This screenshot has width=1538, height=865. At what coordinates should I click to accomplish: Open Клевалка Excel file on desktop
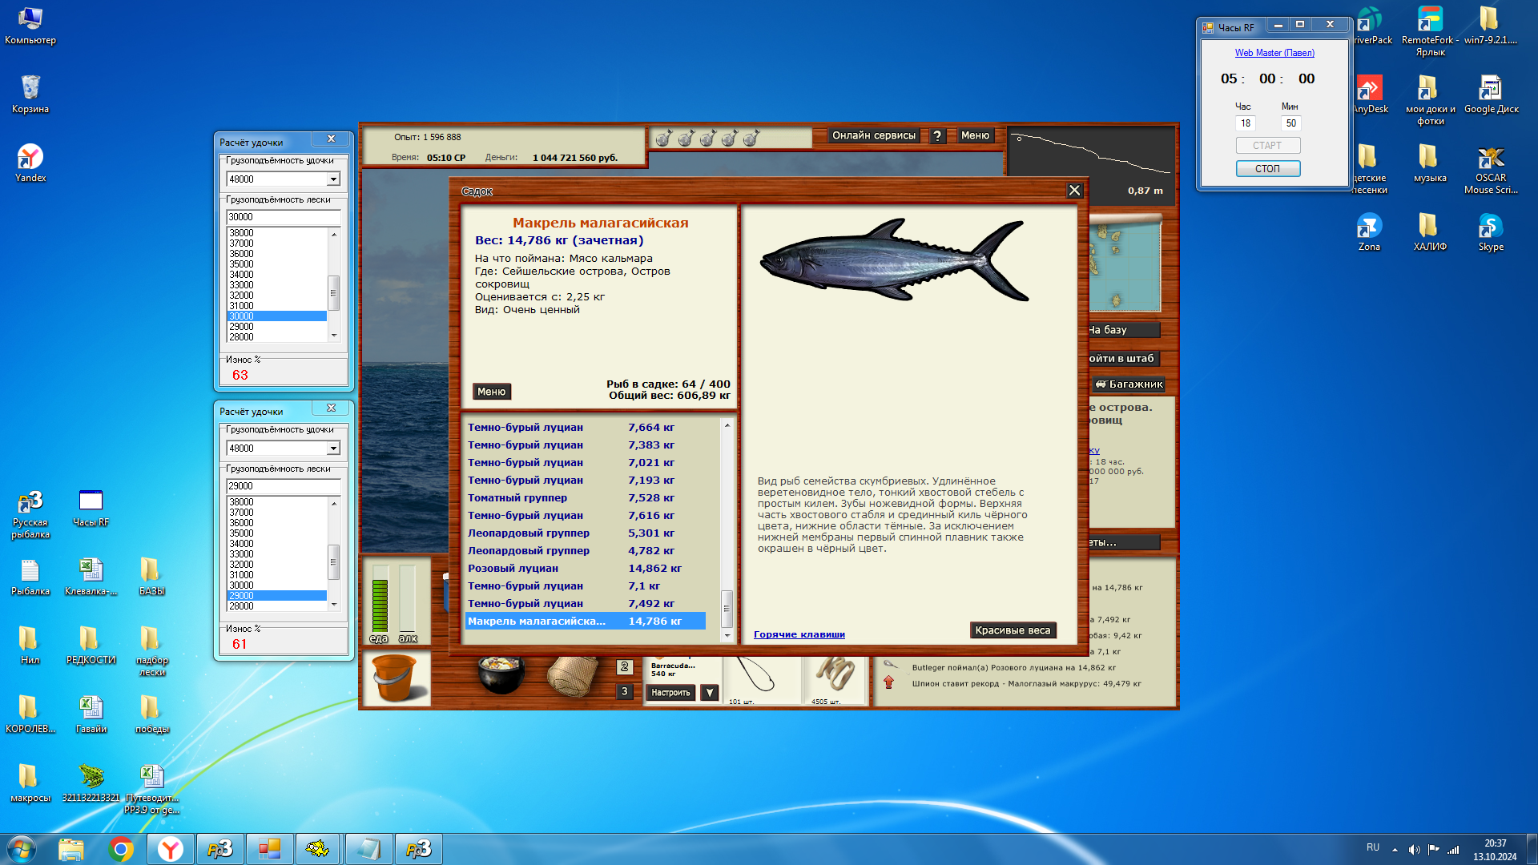click(x=91, y=577)
